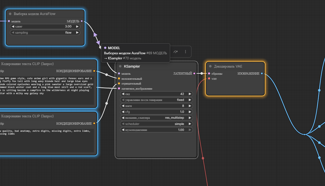Select next scheduler option
This screenshot has height=186, width=325.
(190, 124)
